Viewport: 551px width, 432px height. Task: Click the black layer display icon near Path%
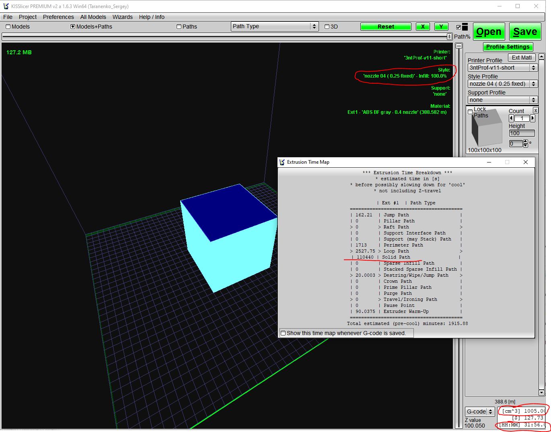click(x=465, y=27)
